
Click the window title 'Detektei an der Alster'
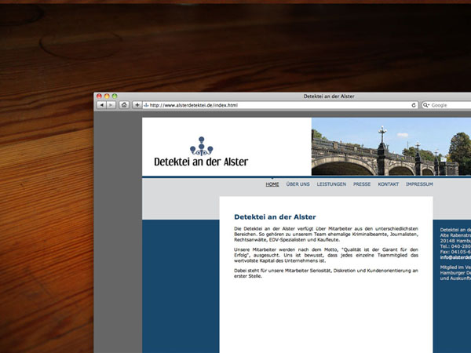point(329,96)
